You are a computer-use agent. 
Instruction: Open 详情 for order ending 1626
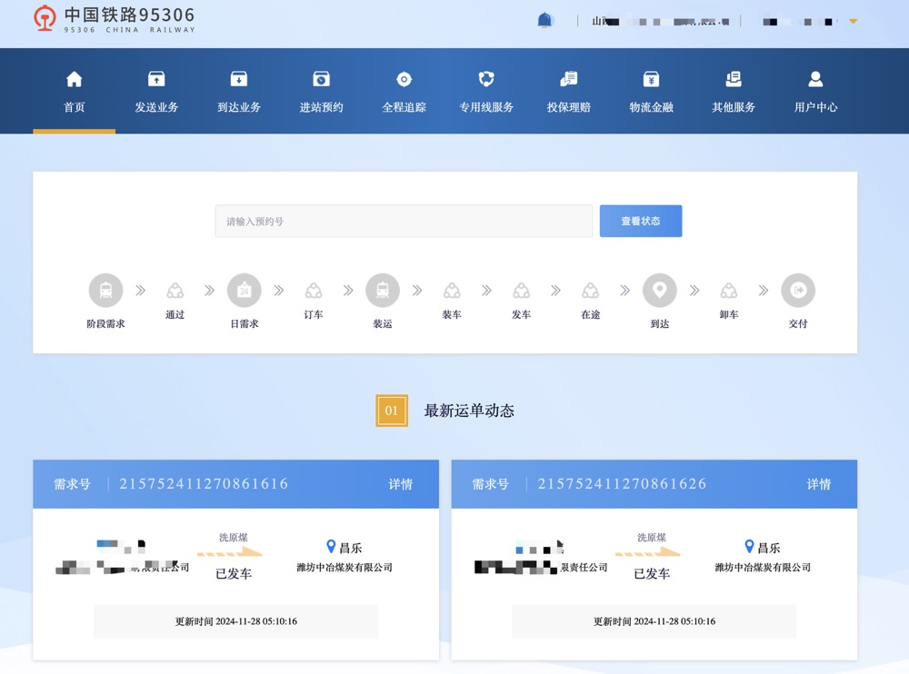[x=818, y=484]
